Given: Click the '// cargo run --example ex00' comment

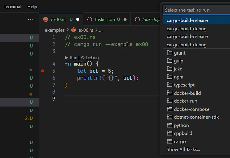Looking at the screenshot, I should [x=107, y=44].
